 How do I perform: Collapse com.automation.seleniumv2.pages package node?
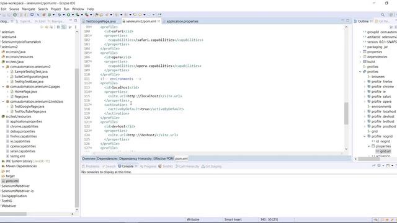pyautogui.click(x=3, y=87)
